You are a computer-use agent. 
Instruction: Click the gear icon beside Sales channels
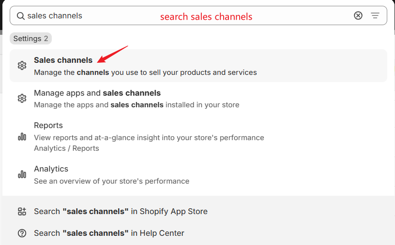22,66
